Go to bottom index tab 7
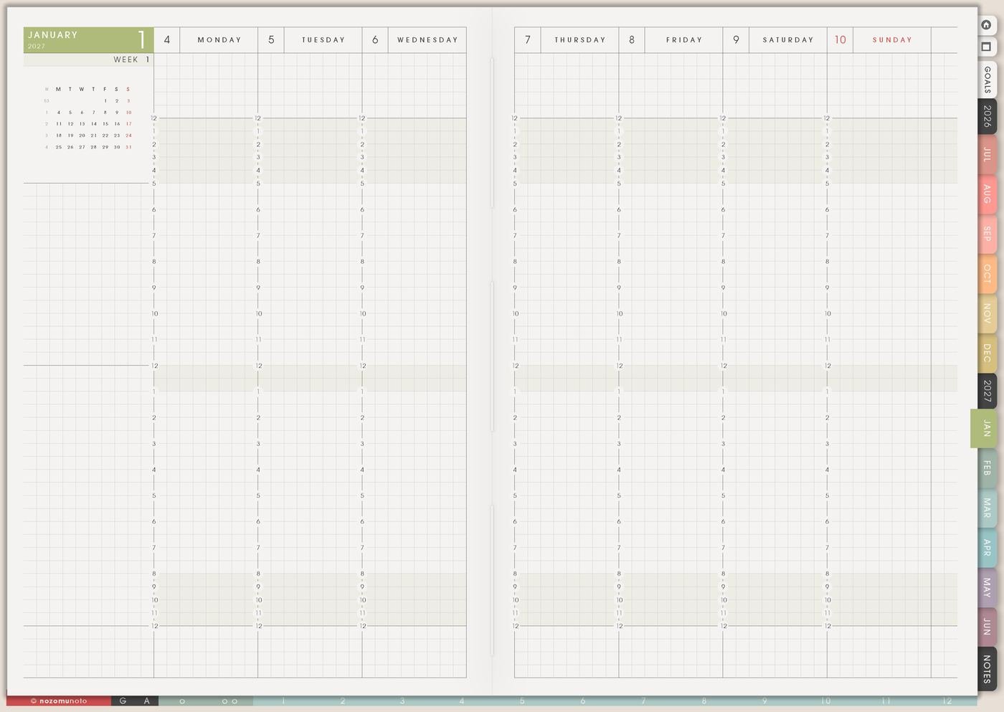1004x712 pixels. click(643, 701)
